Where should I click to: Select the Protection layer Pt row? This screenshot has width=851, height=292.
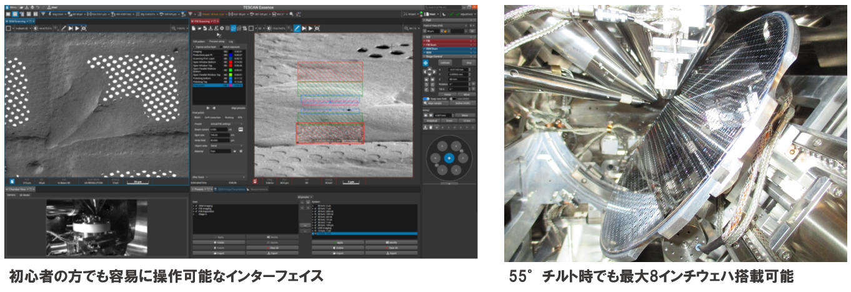217,54
